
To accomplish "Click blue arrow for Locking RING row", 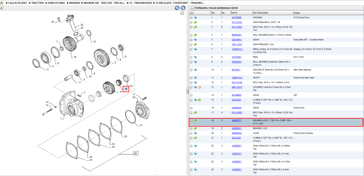I will coord(195,49).
